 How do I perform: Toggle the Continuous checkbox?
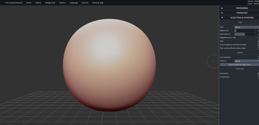coord(258,77)
